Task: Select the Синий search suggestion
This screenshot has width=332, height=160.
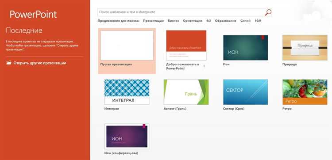Action: point(245,21)
